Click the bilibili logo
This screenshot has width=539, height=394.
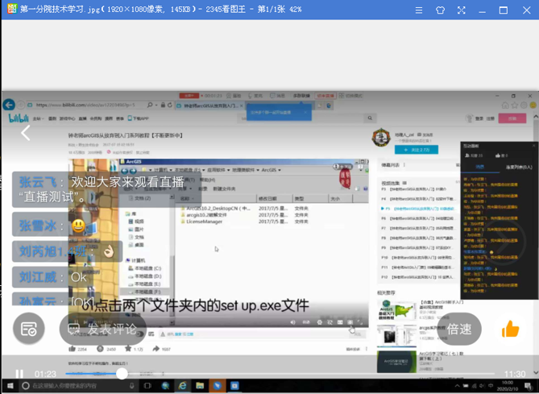pos(19,118)
